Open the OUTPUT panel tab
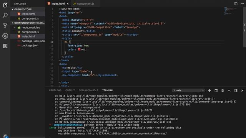The width and height of the screenshot is (246, 138). [x=70, y=90]
